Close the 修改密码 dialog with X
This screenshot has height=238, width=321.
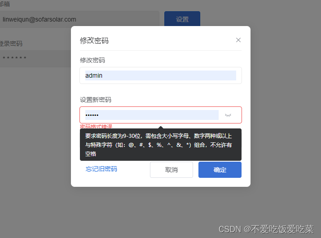[238, 40]
